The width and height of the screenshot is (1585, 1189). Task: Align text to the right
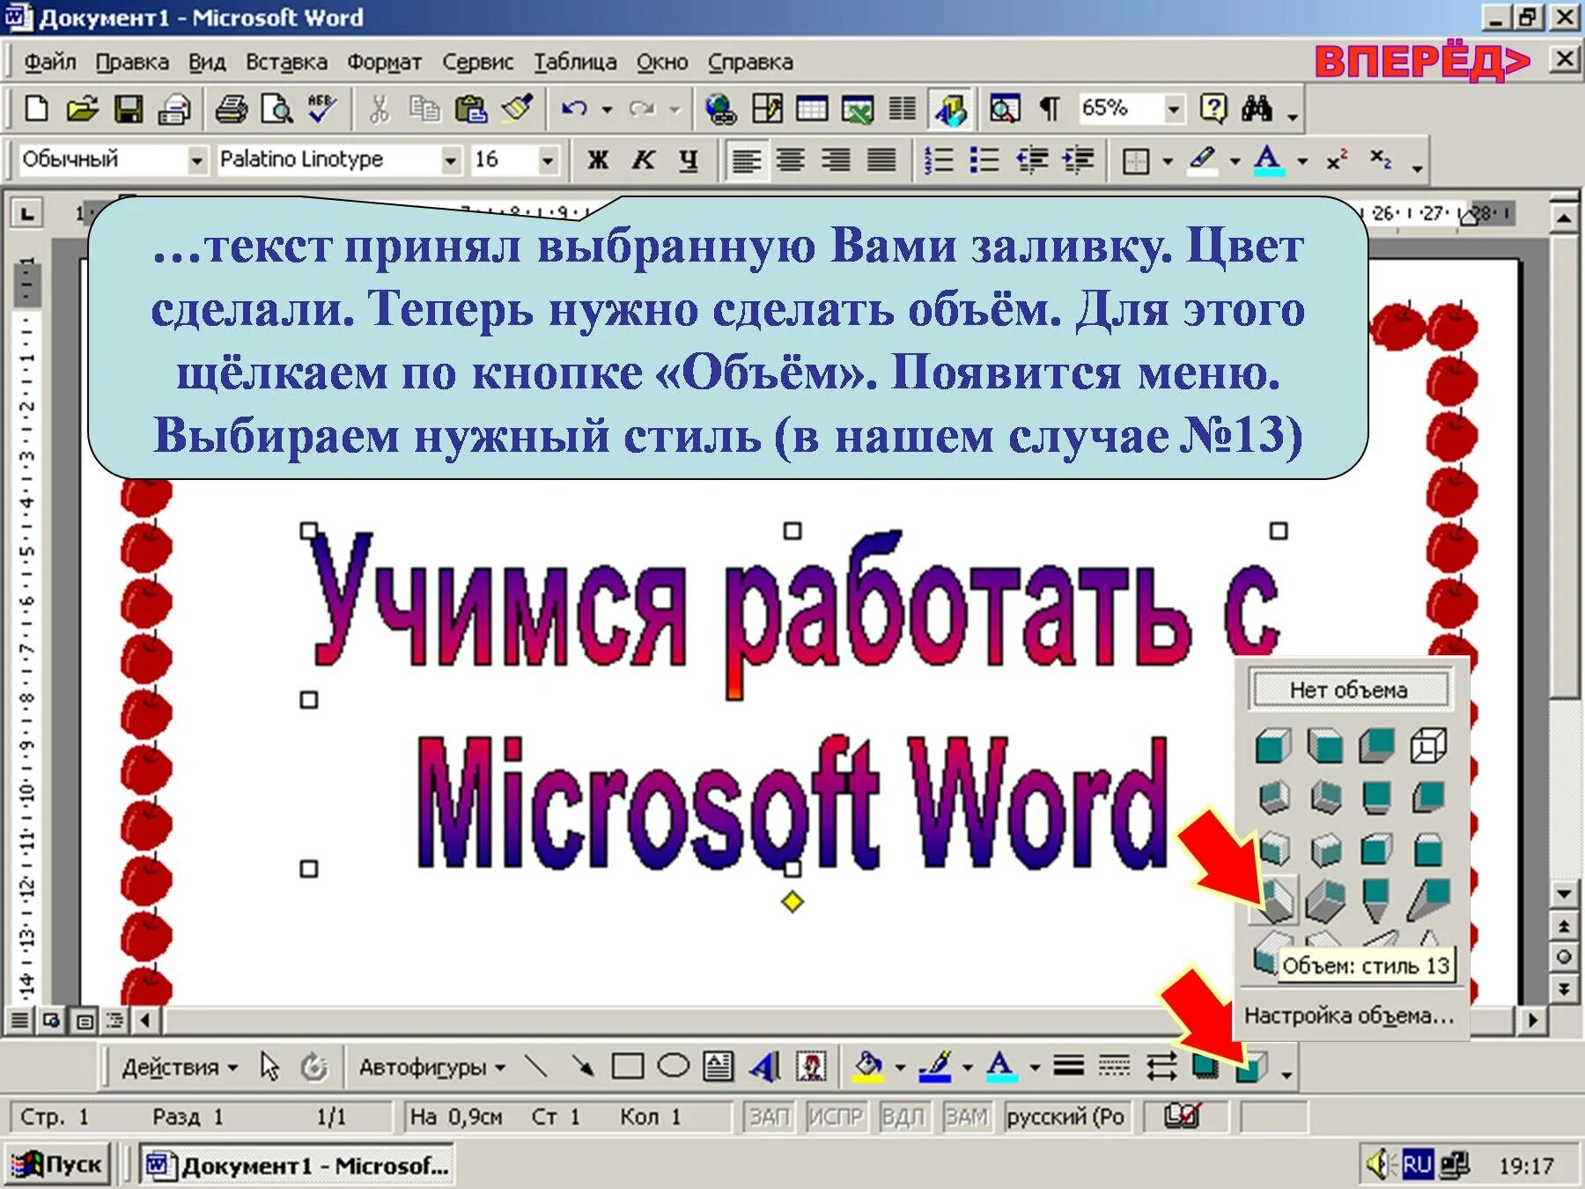pyautogui.click(x=836, y=160)
